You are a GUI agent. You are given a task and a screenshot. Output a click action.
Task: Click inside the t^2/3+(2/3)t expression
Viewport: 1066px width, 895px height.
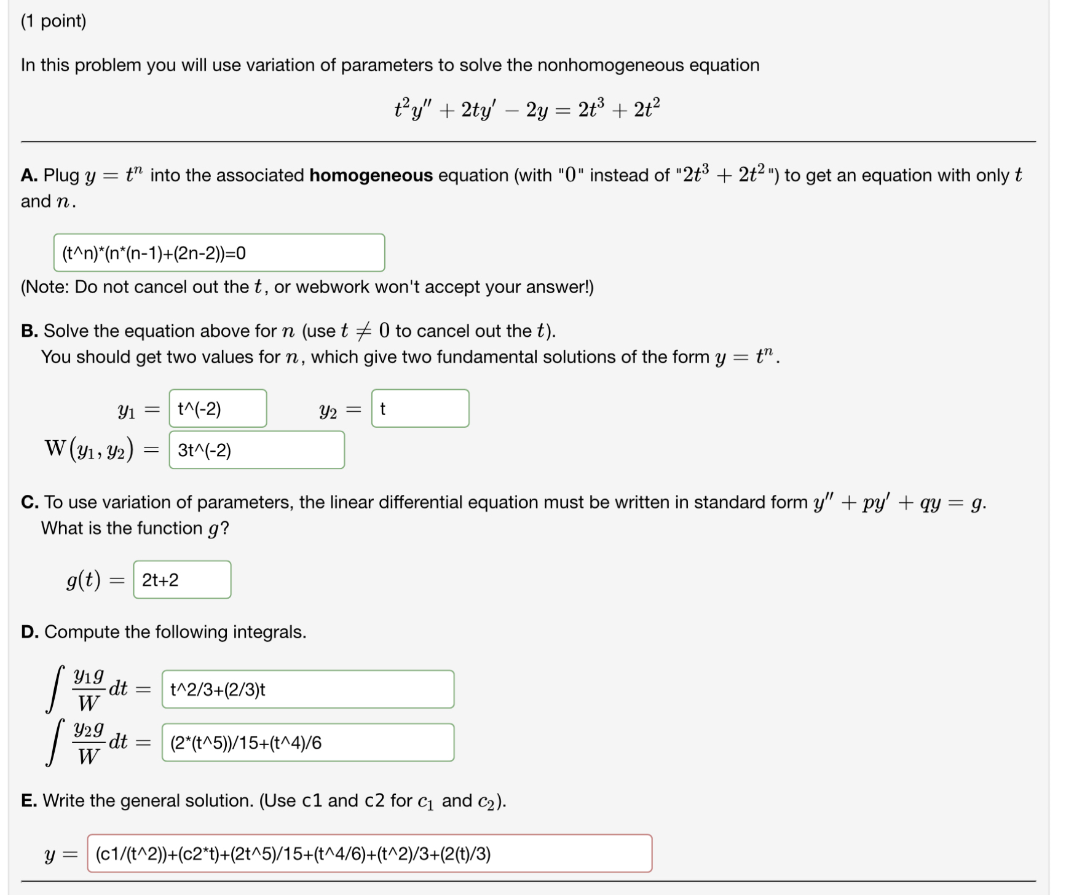click(x=218, y=690)
